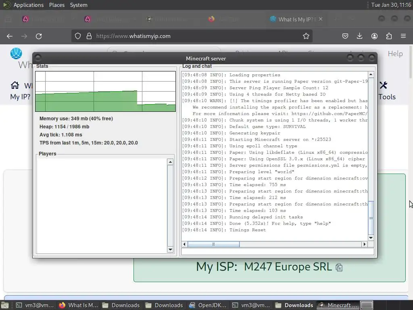This screenshot has height=310, width=413.
Task: Click the Players list scroll down arrow
Action: [x=170, y=249]
